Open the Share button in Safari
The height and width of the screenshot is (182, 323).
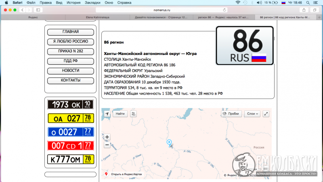click(304, 10)
